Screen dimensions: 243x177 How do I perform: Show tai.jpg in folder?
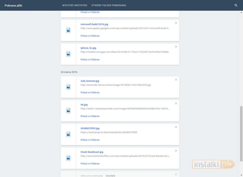click(x=90, y=116)
